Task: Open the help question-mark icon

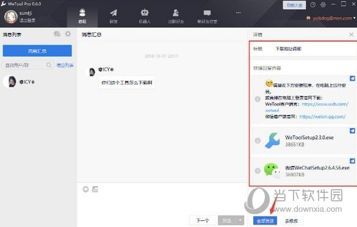Action: tap(313, 4)
